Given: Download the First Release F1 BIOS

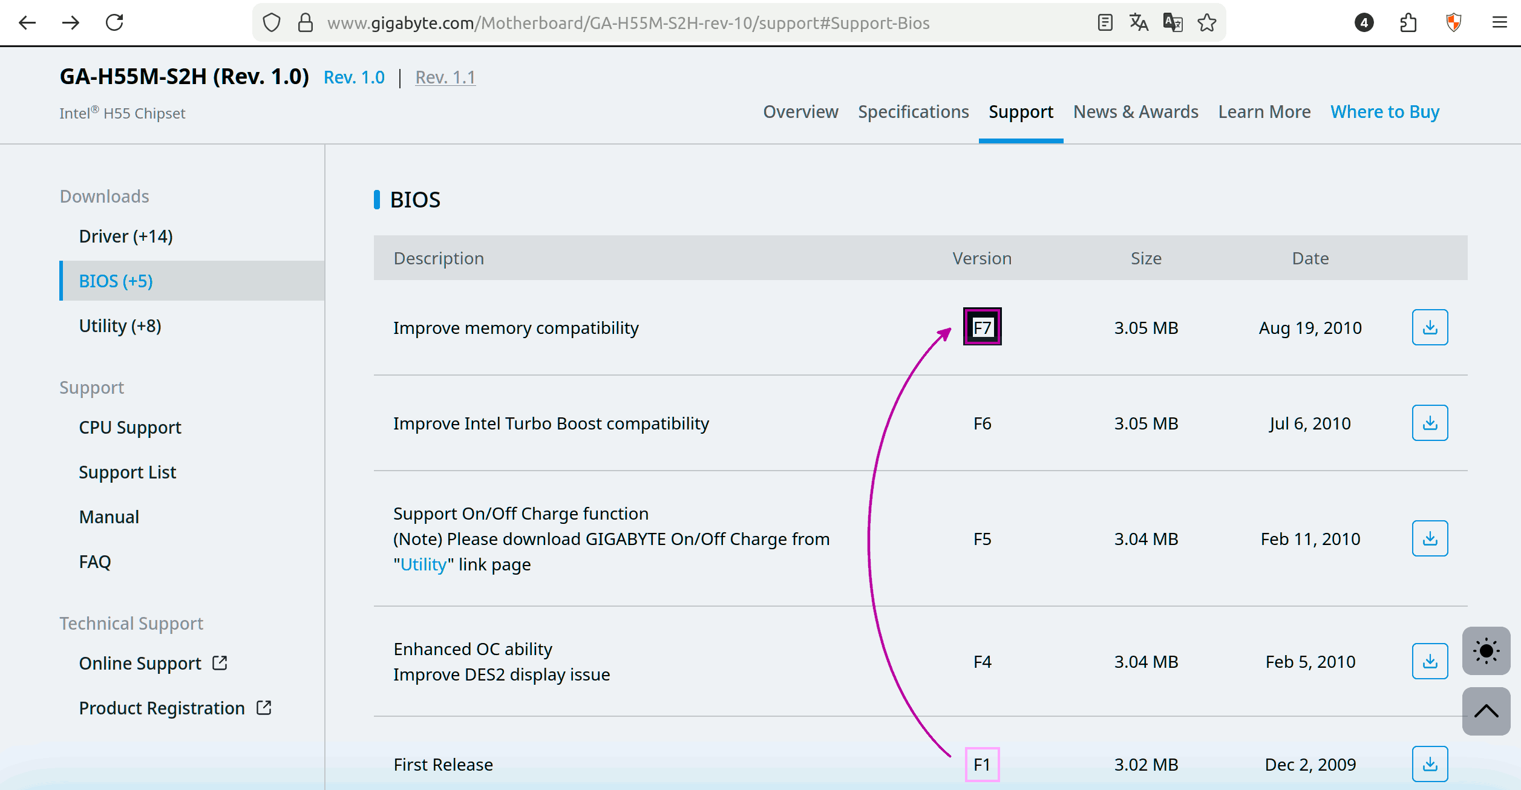Looking at the screenshot, I should pyautogui.click(x=1430, y=764).
